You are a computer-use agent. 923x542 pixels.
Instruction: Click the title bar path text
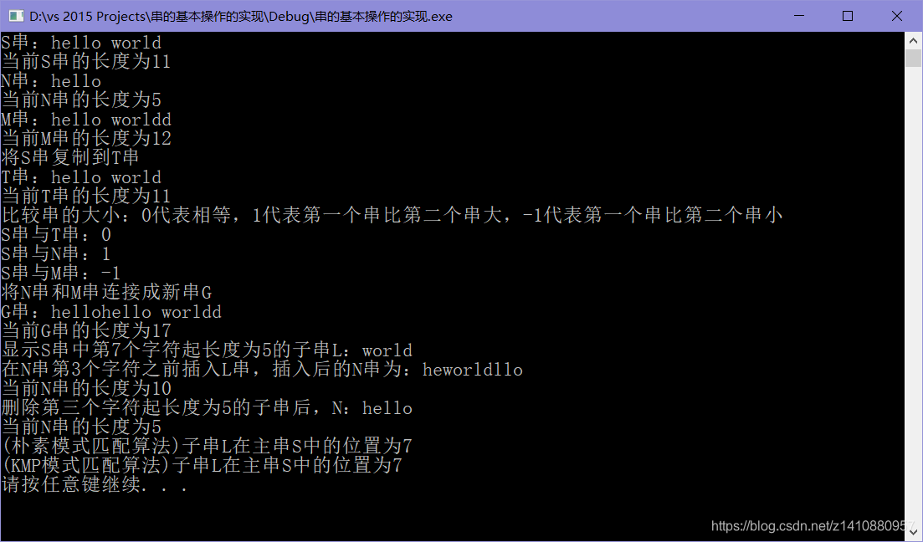pos(241,17)
